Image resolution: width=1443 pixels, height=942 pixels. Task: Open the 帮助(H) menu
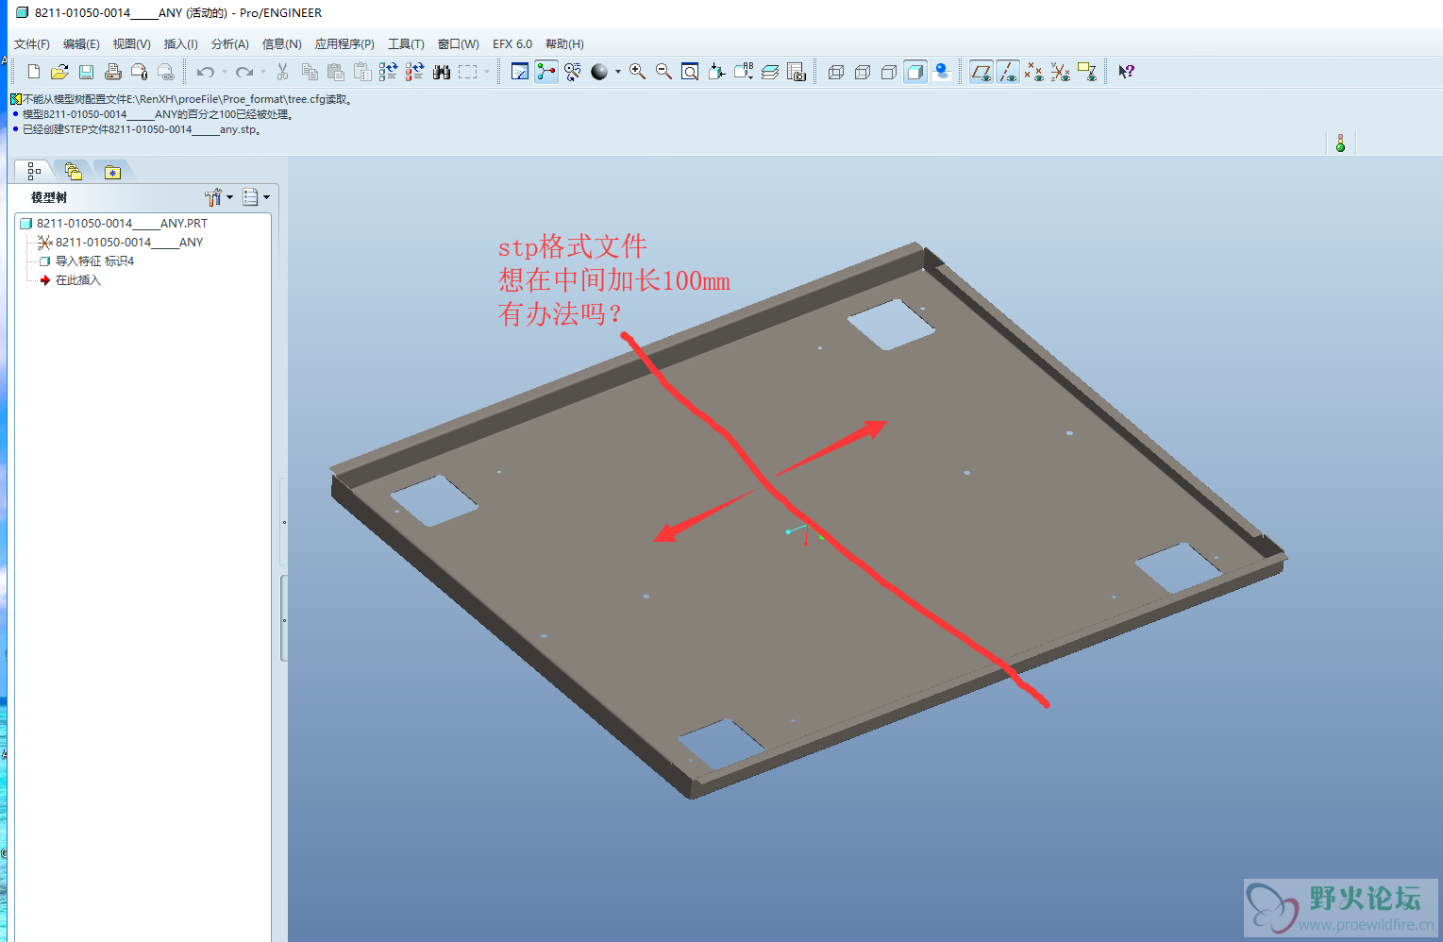click(x=564, y=44)
